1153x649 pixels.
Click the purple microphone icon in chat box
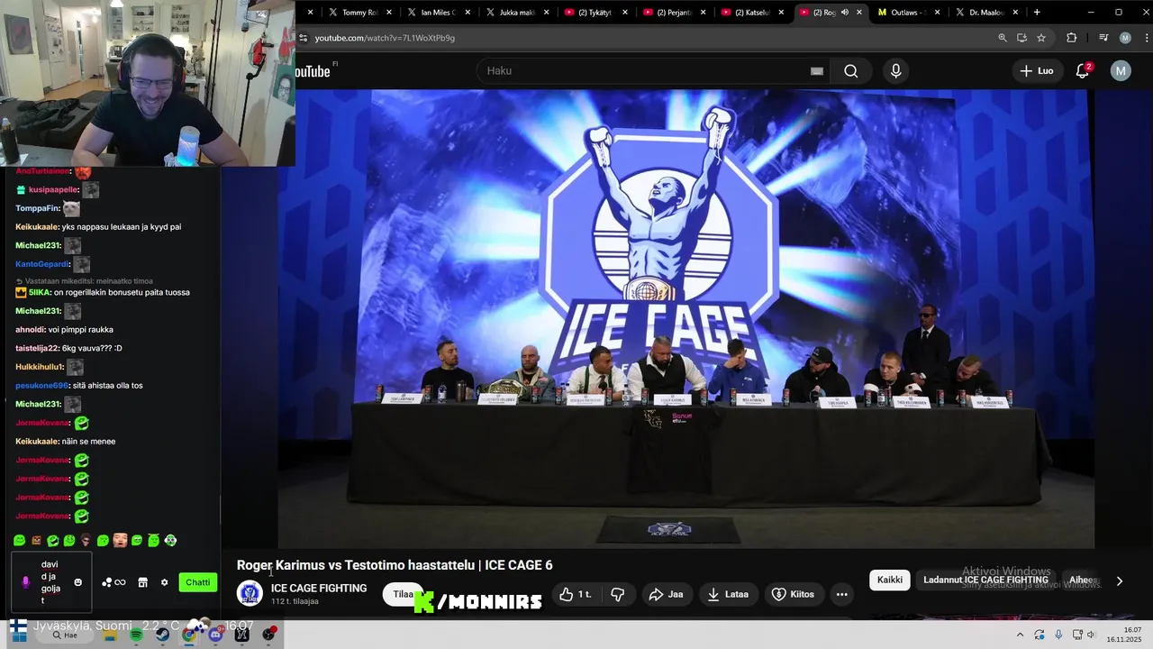click(25, 582)
